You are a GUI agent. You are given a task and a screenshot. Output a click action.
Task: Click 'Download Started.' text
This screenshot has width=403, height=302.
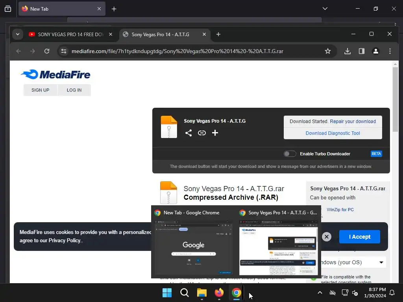309,122
